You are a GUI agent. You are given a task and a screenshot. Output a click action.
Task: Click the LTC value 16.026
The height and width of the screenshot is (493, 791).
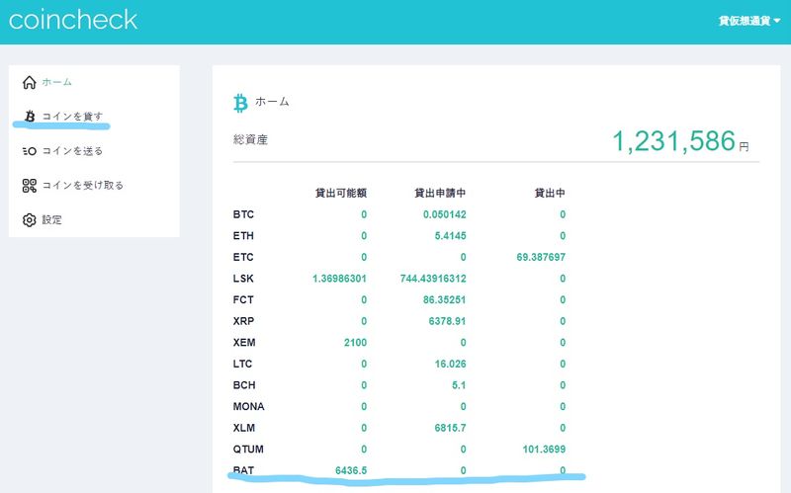point(451,364)
